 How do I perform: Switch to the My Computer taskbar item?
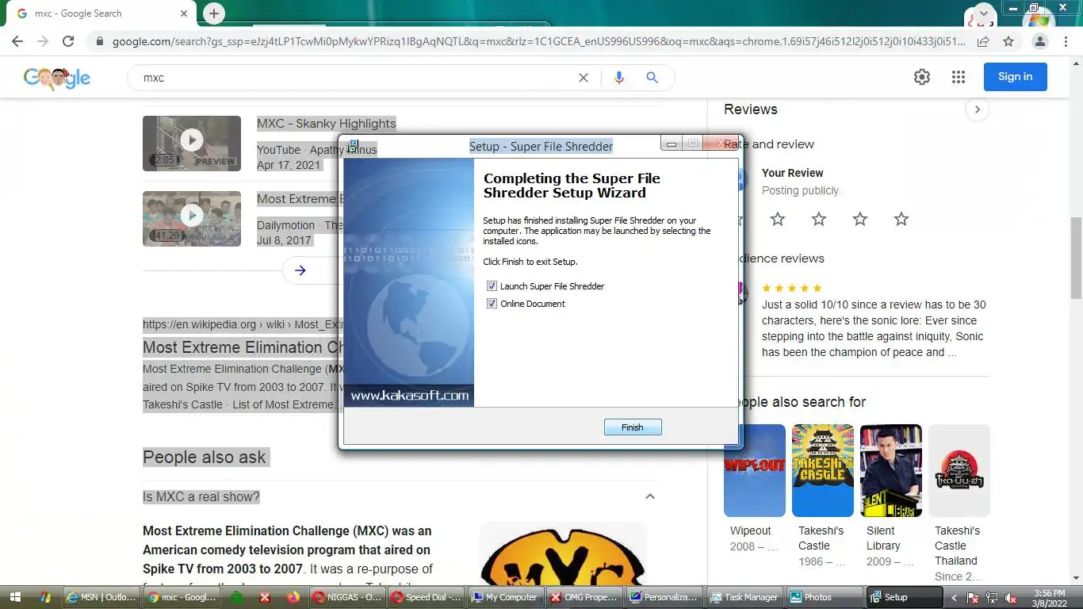coord(506,597)
